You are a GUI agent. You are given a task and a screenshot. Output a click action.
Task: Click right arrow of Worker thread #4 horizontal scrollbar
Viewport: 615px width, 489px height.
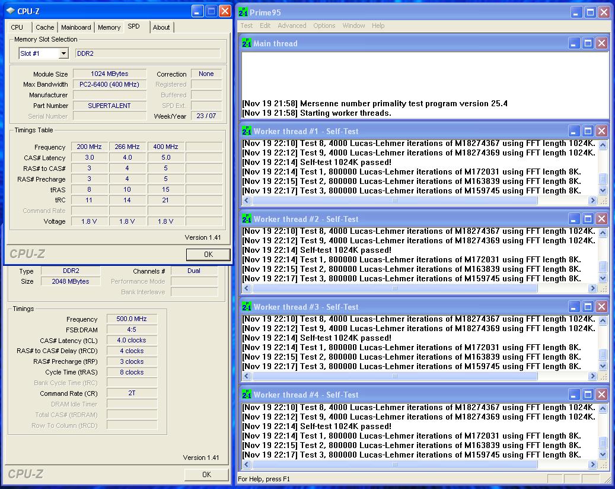point(592,465)
